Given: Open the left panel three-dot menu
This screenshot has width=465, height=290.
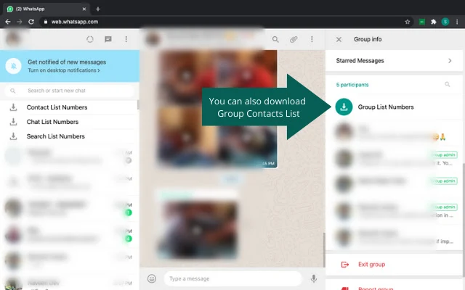Looking at the screenshot, I should pos(126,39).
